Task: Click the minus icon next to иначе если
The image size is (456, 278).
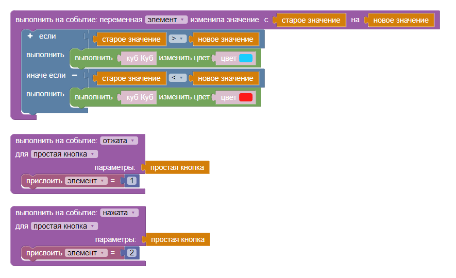Action: [x=74, y=75]
